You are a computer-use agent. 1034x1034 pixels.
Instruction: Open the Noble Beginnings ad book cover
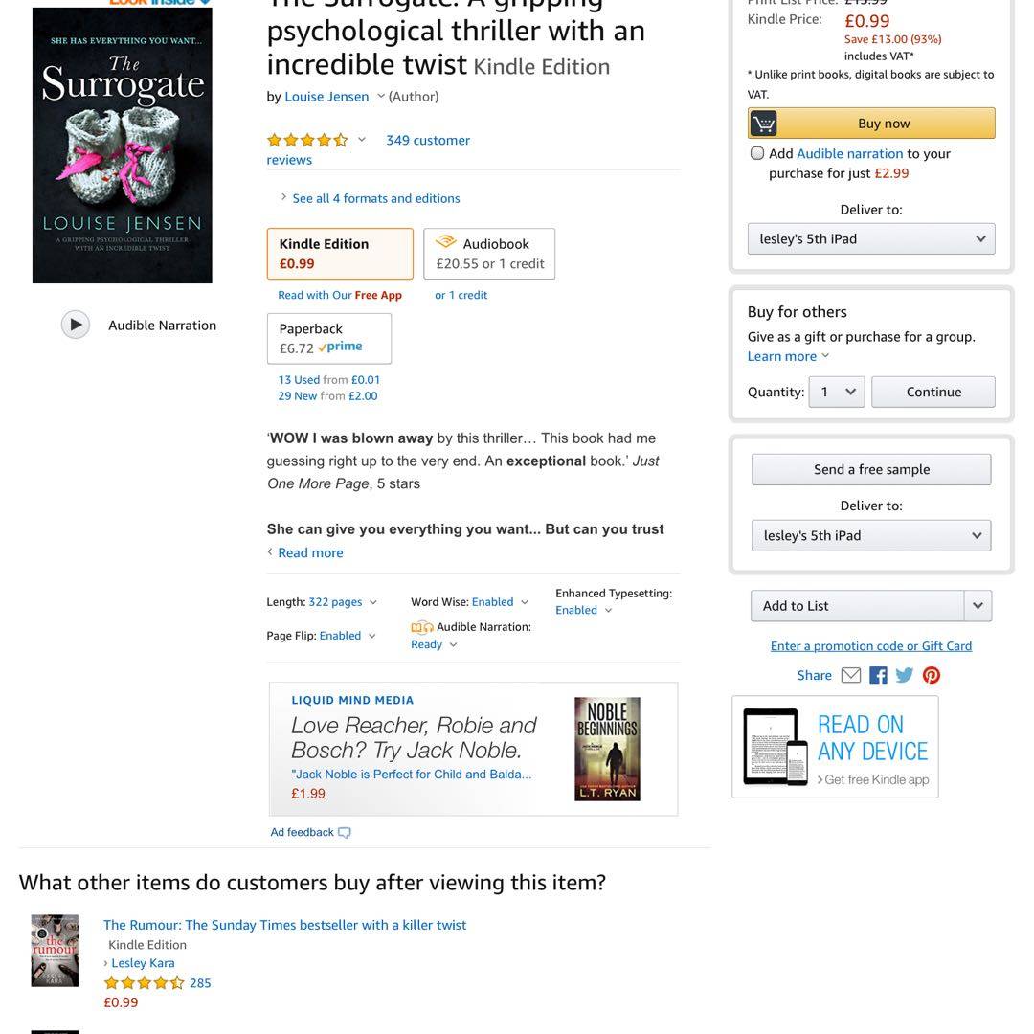point(607,749)
